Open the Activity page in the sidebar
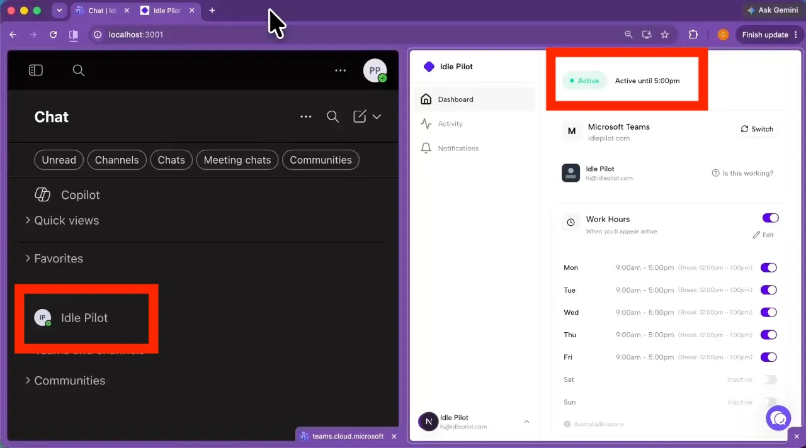Viewport: 806px width, 448px height. coord(475,124)
